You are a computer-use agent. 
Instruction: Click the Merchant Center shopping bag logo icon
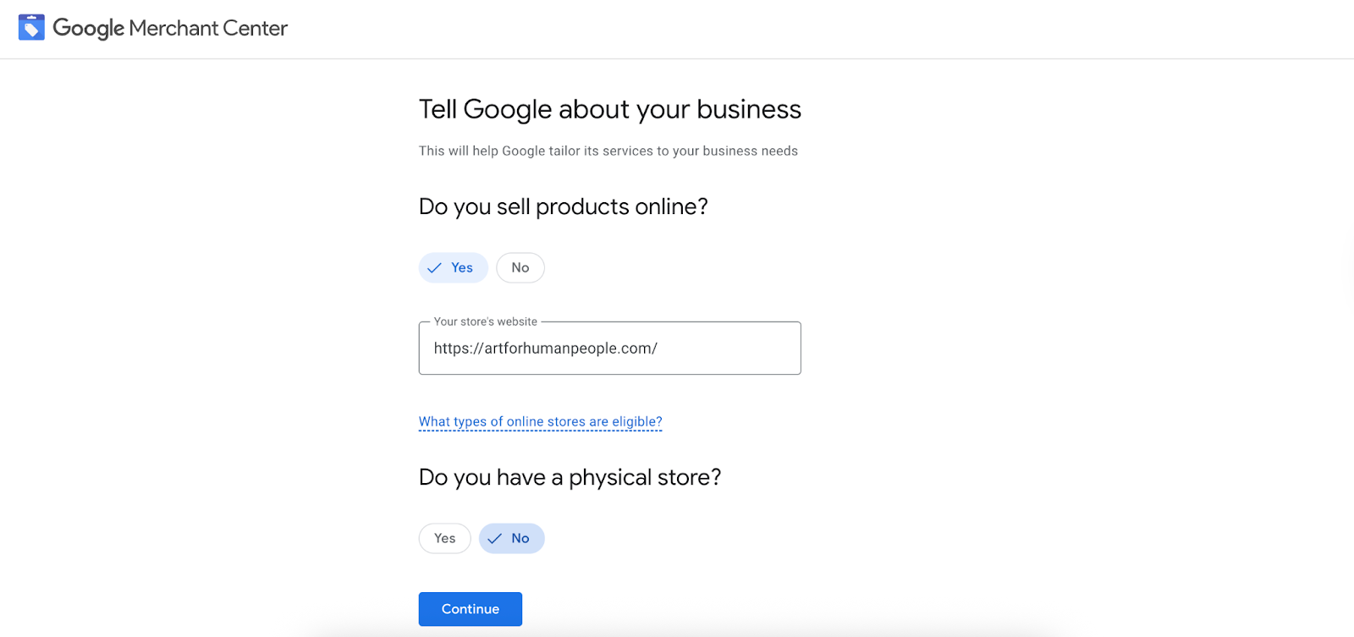point(31,26)
